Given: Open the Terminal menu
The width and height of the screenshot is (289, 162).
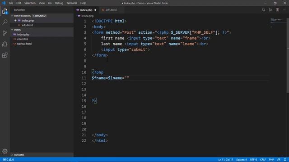Looking at the screenshot, I should (72, 3).
